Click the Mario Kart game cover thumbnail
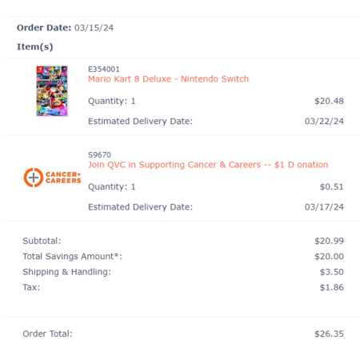This screenshot has width=360, height=360. pos(52,91)
